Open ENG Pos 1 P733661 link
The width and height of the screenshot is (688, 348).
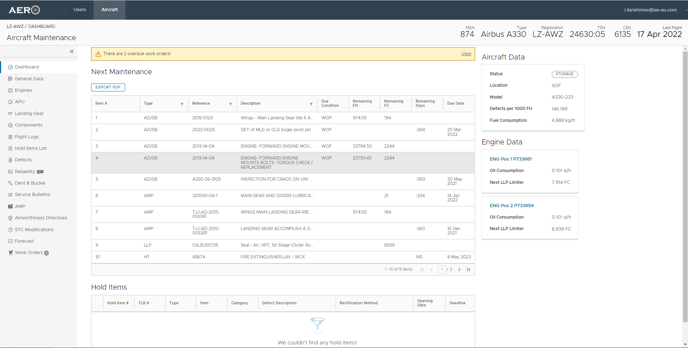(x=511, y=159)
